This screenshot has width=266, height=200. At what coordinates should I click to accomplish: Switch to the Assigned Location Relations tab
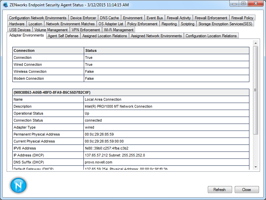[x=105, y=36]
